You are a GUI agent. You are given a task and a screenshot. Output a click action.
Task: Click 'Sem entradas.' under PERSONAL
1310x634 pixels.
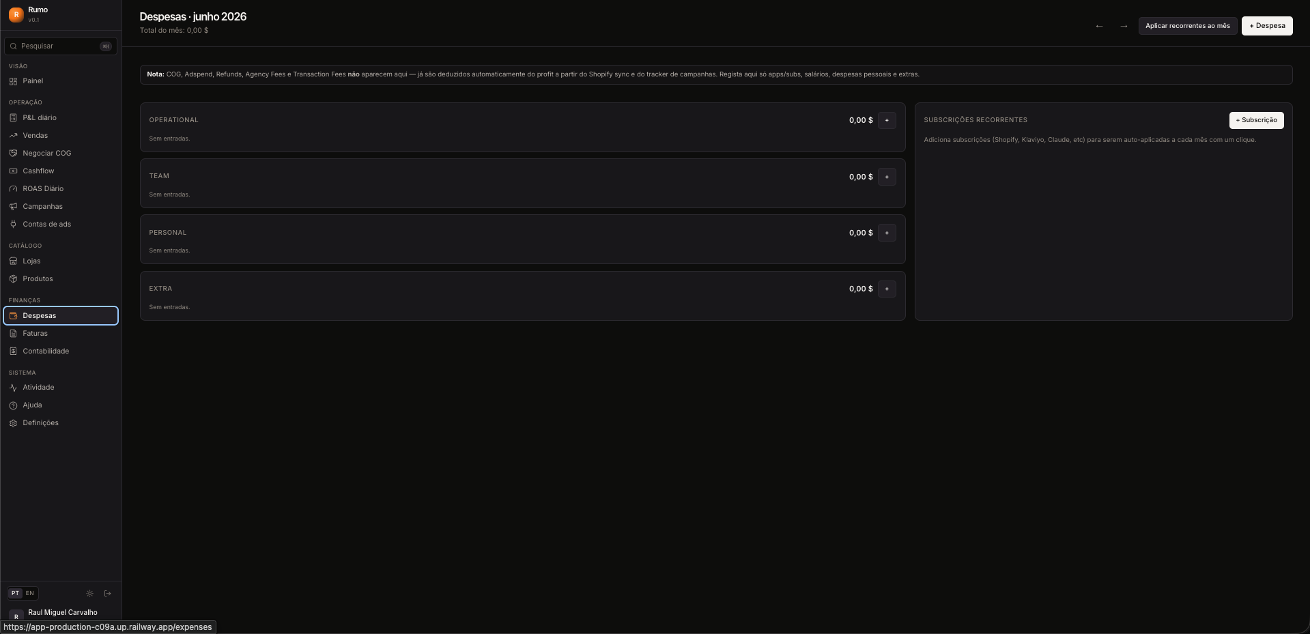(169, 250)
